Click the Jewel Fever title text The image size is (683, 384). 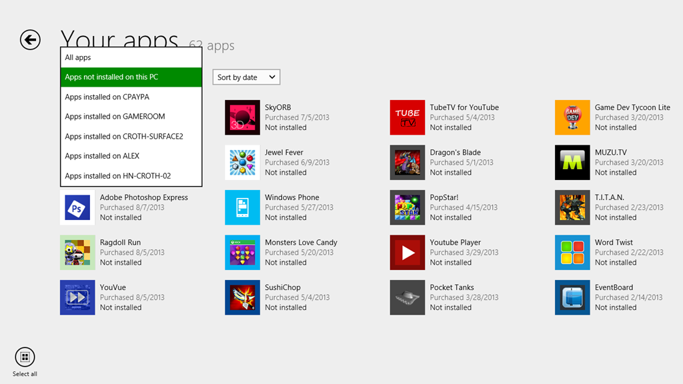coord(284,153)
